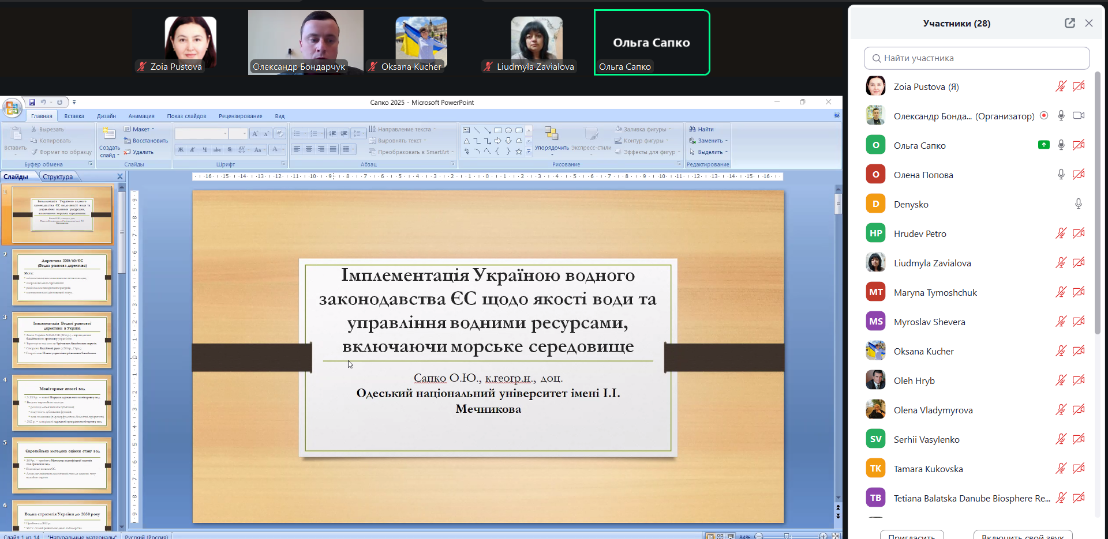Click the Save icon in quick access toolbar
1108x539 pixels.
click(32, 103)
